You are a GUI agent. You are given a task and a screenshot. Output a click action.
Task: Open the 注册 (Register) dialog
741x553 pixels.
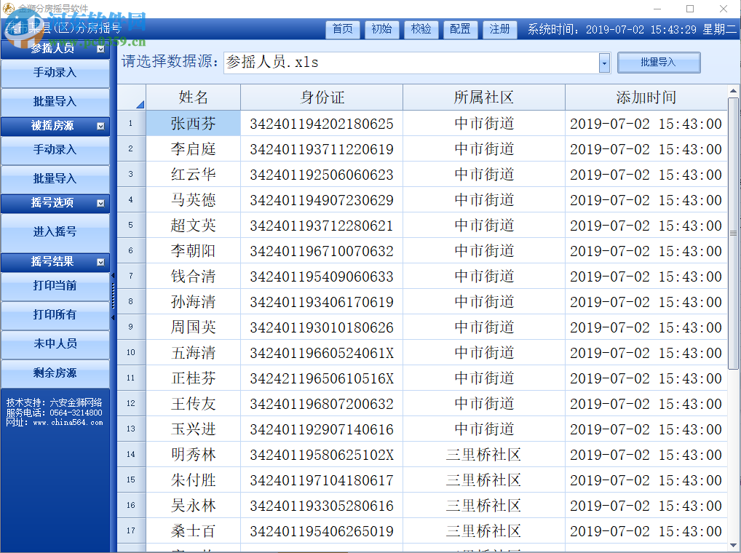[499, 30]
